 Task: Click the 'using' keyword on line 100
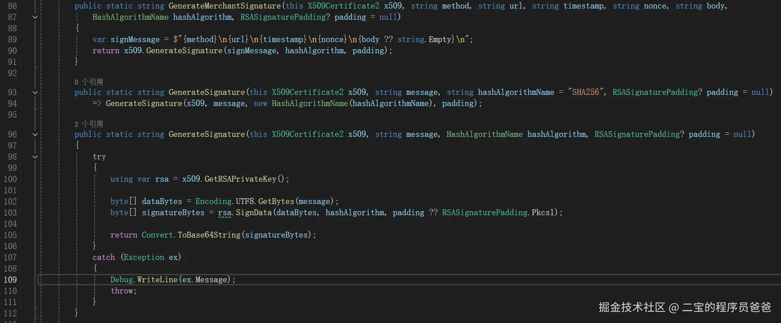pyautogui.click(x=121, y=179)
